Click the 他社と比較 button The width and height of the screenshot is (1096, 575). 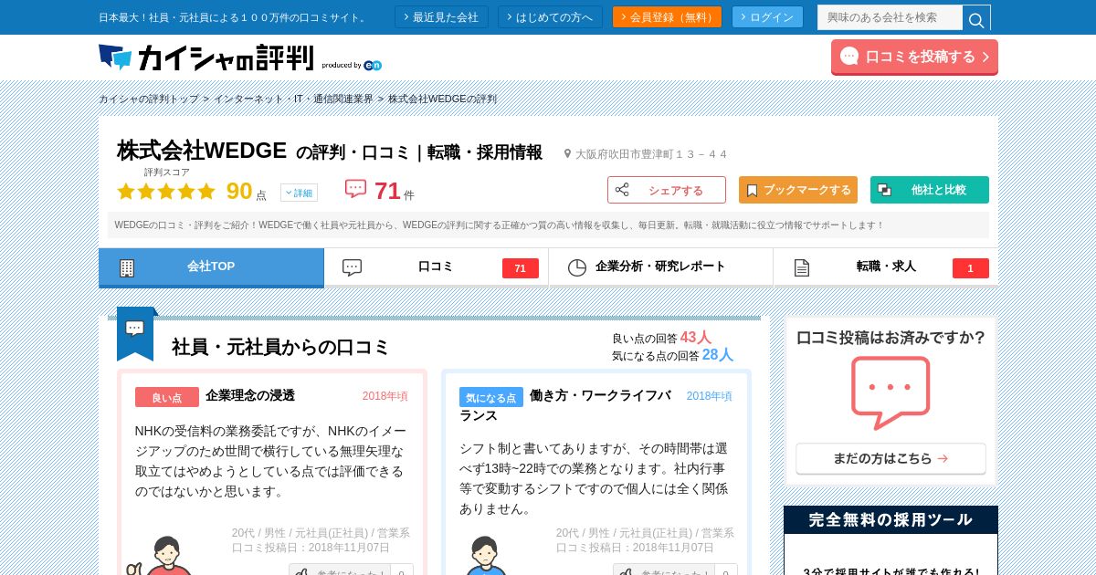[930, 190]
